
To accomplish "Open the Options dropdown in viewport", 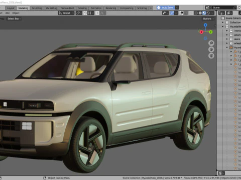I will tap(208, 18).
